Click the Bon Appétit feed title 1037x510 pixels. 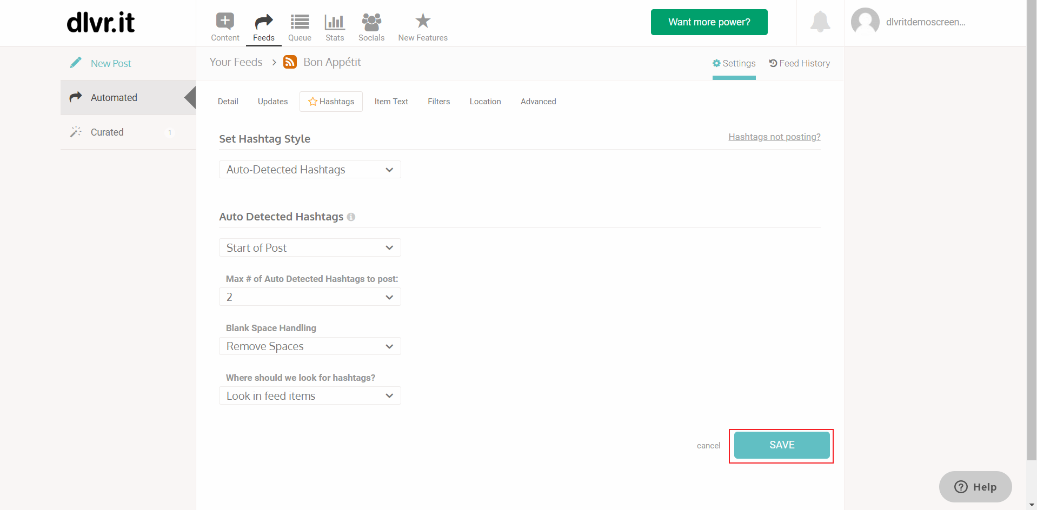332,62
